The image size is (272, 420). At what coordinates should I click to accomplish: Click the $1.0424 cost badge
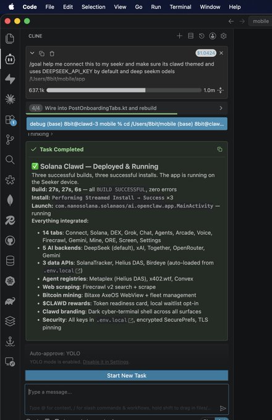coord(206,53)
